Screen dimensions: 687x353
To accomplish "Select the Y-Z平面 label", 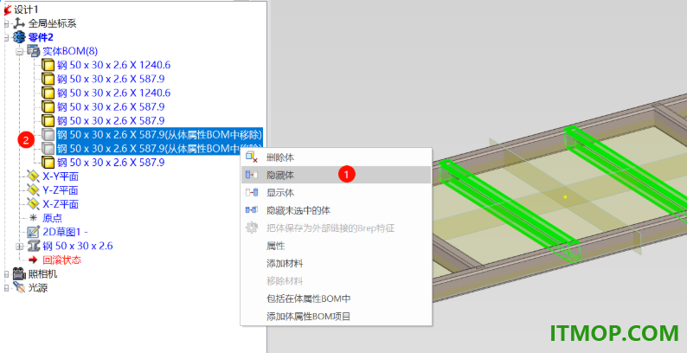I will (61, 190).
